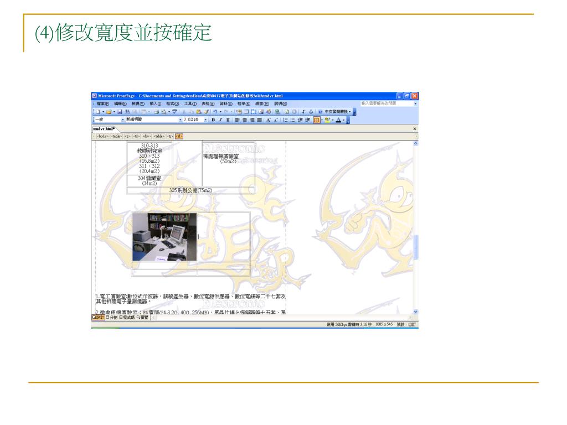Screen dimensions: 567x425
Task: Open the 表格(A) menu
Action: (208, 103)
